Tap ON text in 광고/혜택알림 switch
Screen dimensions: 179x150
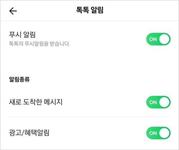[153, 133]
